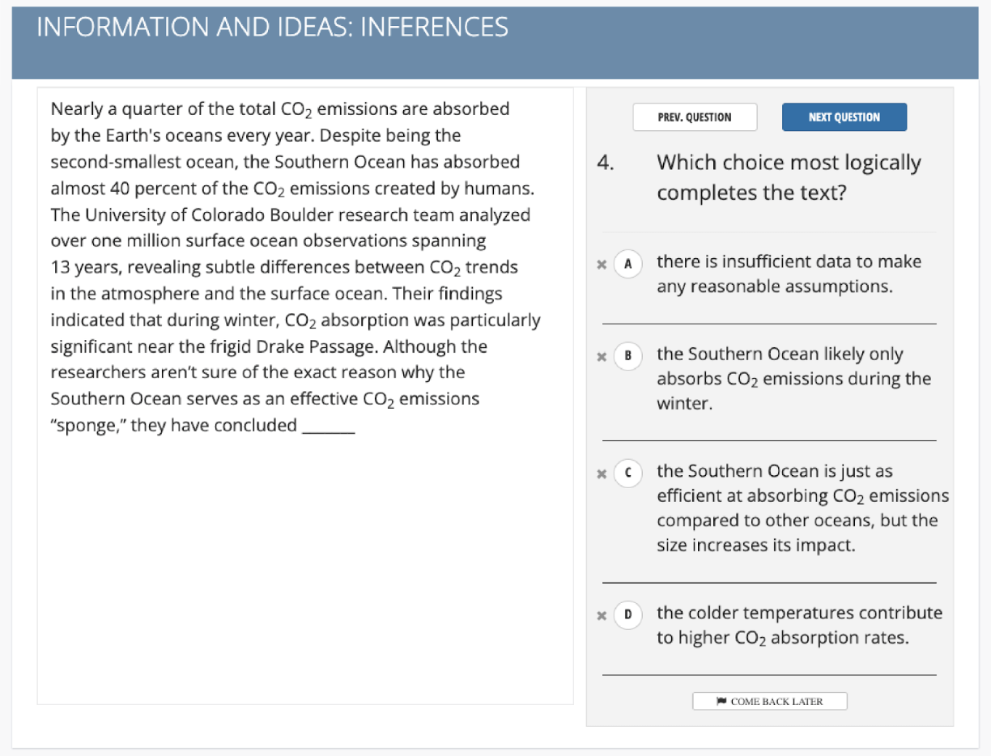Screen dimensions: 991x756
Task: Strike out answer choice A with the X icon
Action: pos(602,265)
